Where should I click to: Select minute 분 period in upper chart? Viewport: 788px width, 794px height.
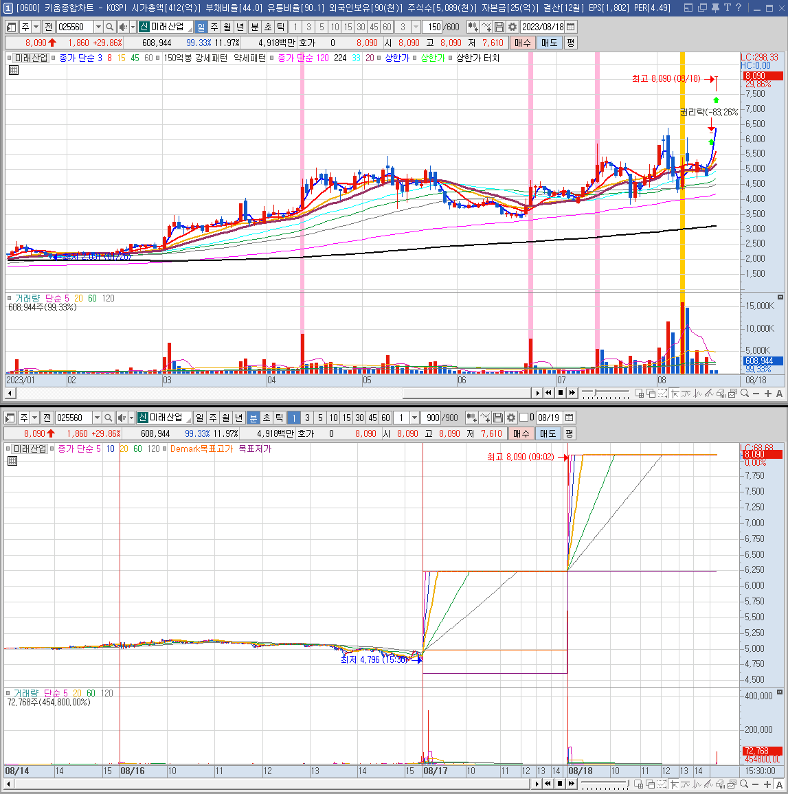[255, 27]
